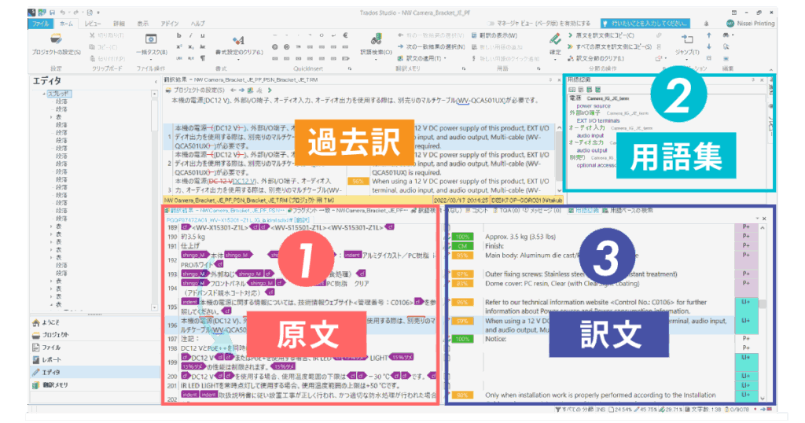Click Clear Target Segment (訳文分節のクリア)
The width and height of the screenshot is (805, 423).
[596, 58]
